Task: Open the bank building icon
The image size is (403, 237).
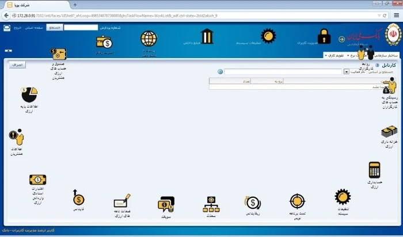Action: (x=207, y=36)
